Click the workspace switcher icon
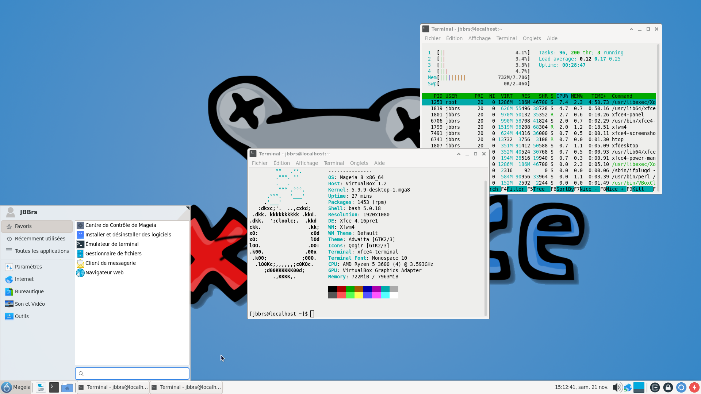The height and width of the screenshot is (394, 701). [x=639, y=387]
